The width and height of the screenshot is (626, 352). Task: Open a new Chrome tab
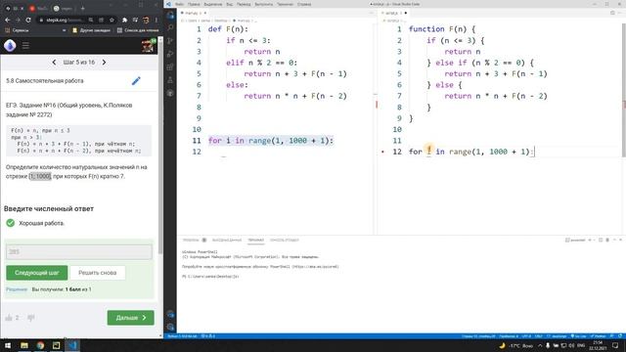(82, 8)
